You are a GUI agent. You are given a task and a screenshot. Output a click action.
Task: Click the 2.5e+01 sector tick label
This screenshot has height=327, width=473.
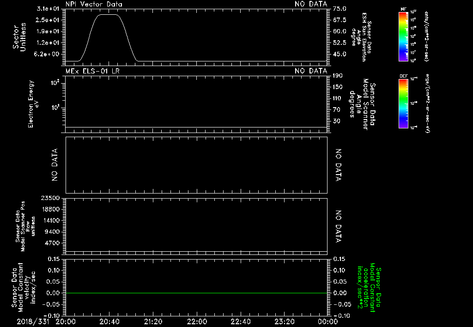pyautogui.click(x=48, y=20)
